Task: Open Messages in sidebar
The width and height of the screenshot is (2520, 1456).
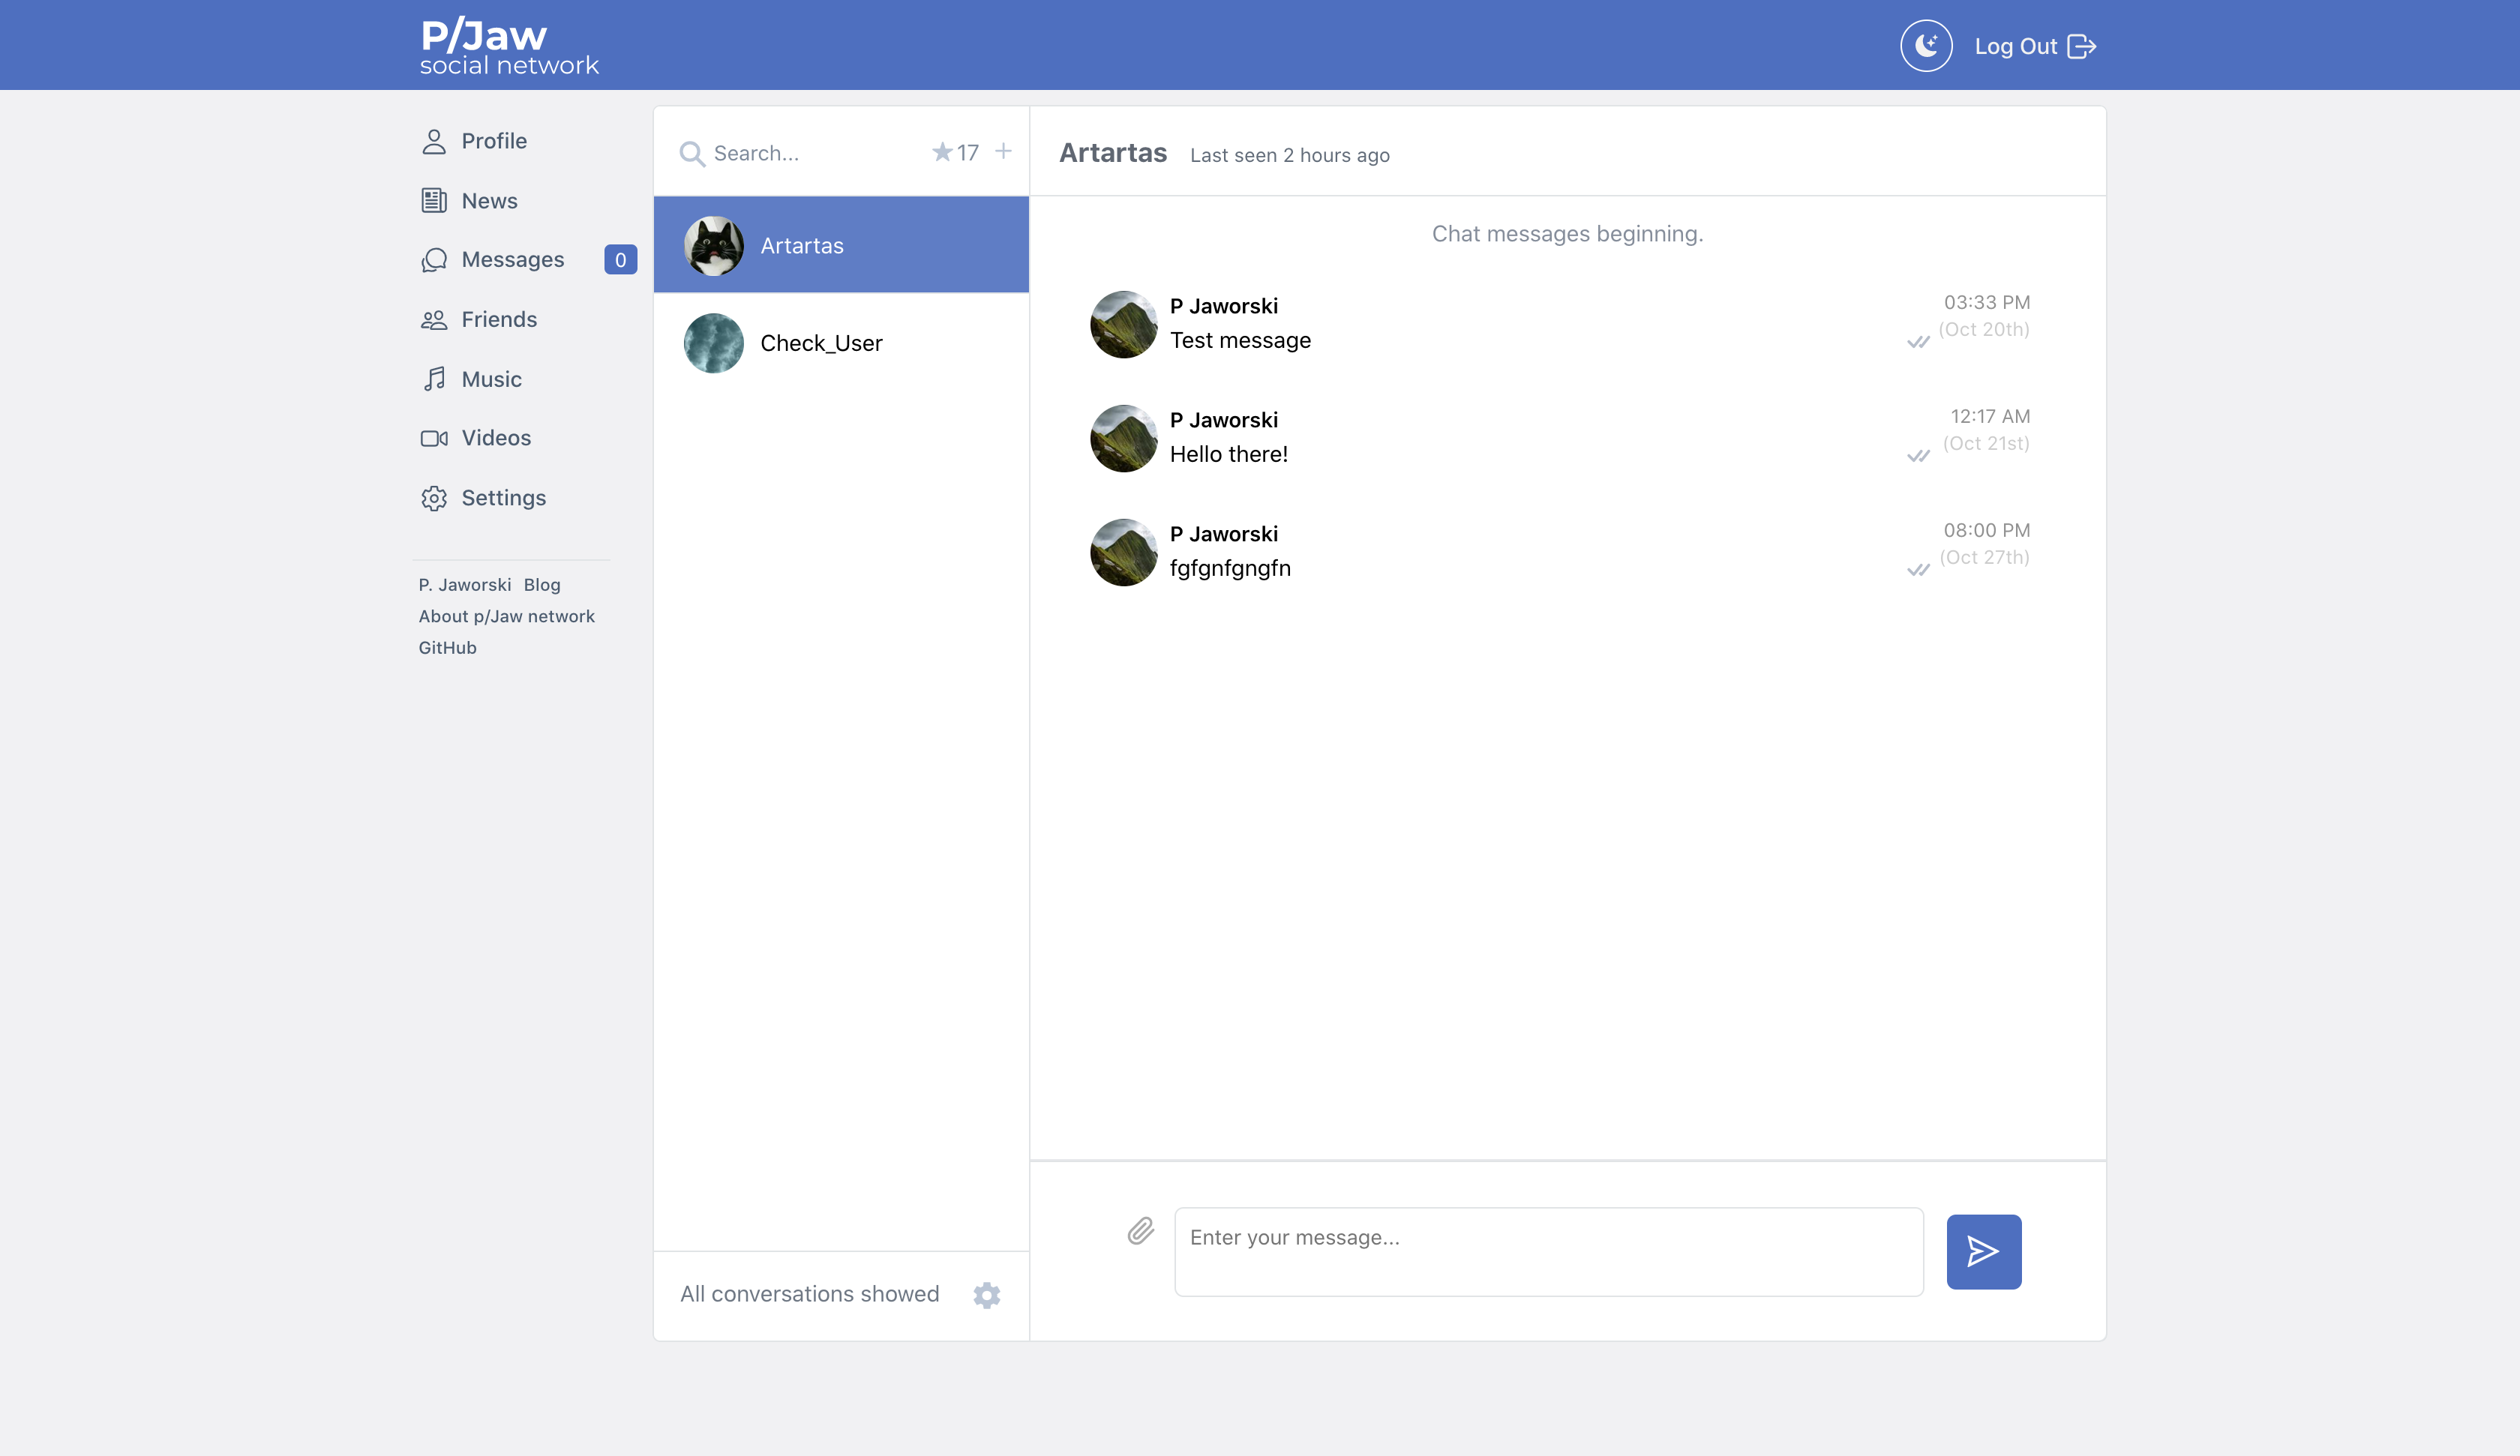Action: point(492,260)
